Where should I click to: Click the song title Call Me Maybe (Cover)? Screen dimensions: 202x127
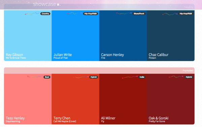[x=65, y=121]
